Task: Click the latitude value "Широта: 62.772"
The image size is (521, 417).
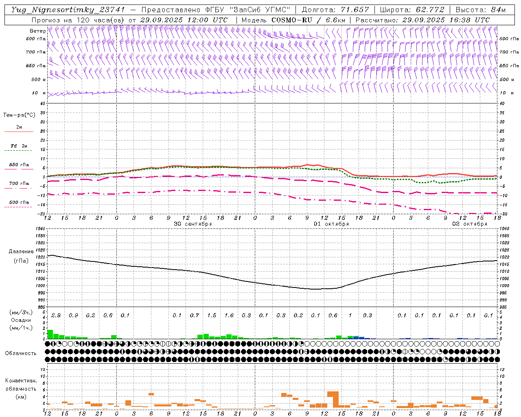Action: point(412,10)
